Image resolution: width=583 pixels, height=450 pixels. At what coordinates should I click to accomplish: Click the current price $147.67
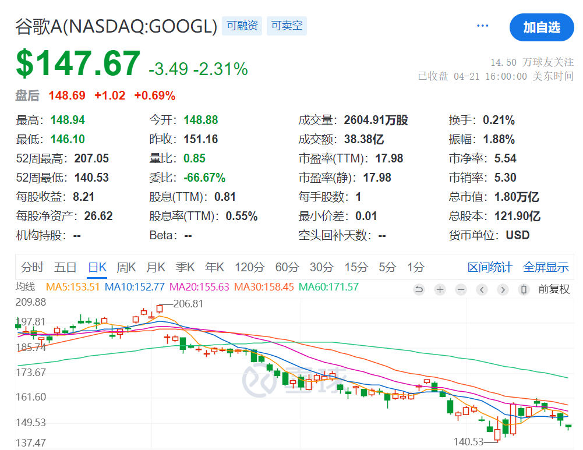click(x=78, y=63)
